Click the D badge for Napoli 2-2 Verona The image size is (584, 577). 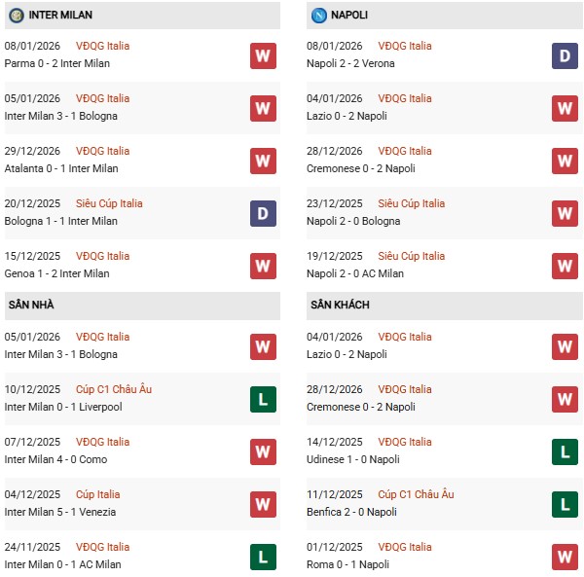[566, 55]
